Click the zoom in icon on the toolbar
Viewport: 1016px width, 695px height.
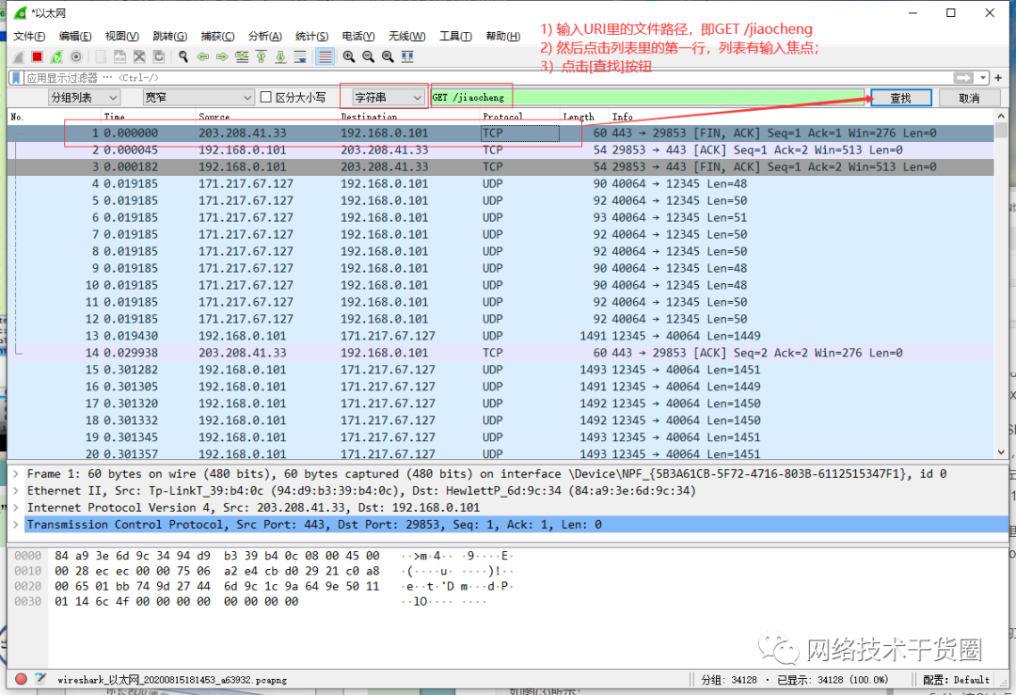click(x=348, y=55)
